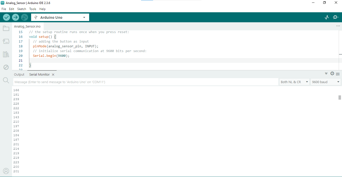Open the Search sidebar icon

(x=6, y=80)
